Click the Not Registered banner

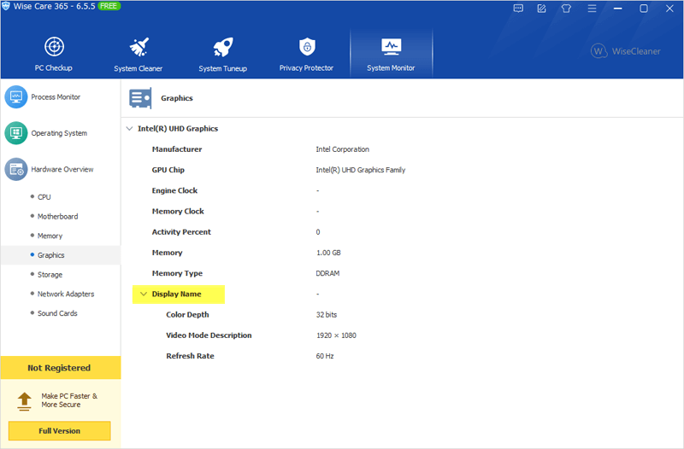click(x=61, y=368)
